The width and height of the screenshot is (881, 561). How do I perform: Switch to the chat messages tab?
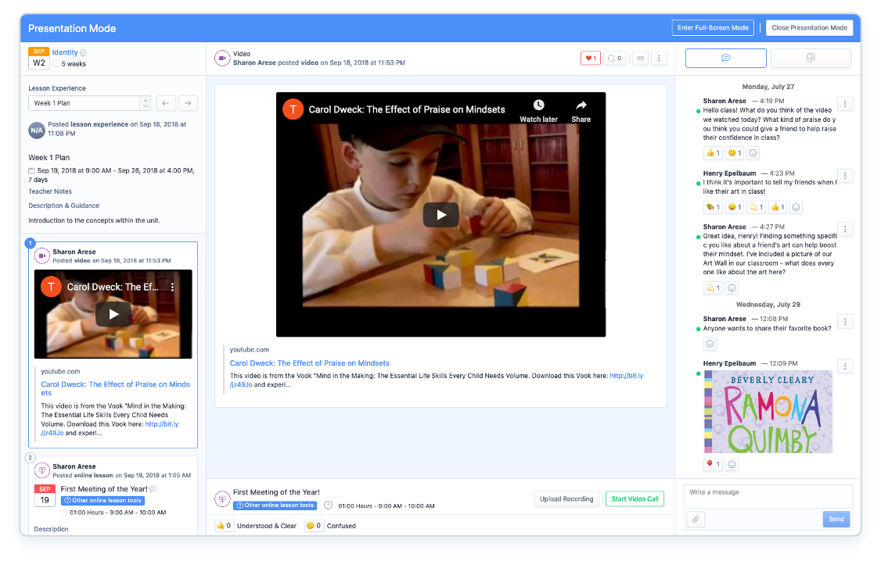725,58
